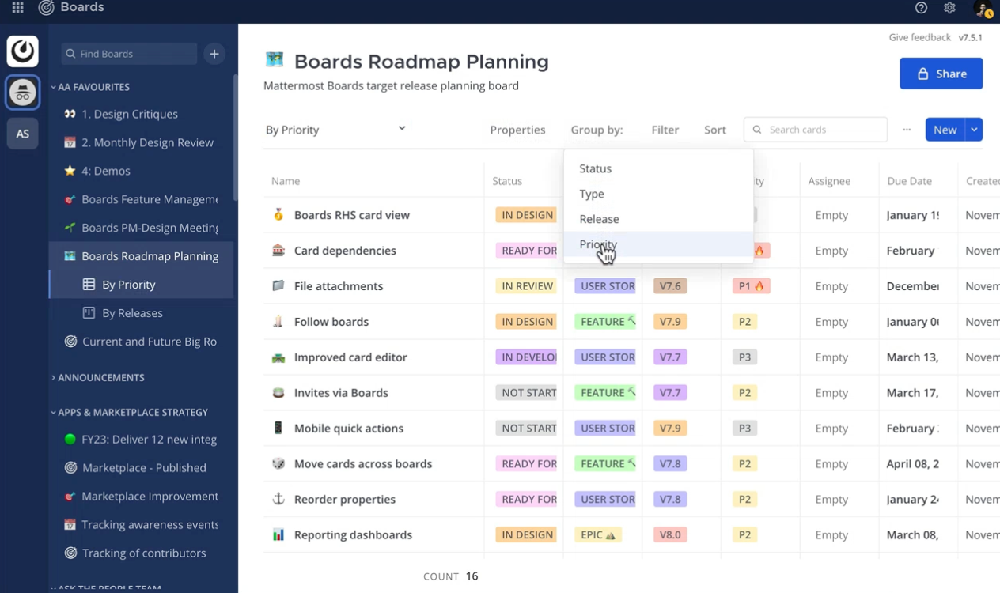Click the EPIC type tag of Reporting dashboards
This screenshot has width=1000, height=593.
(x=598, y=535)
